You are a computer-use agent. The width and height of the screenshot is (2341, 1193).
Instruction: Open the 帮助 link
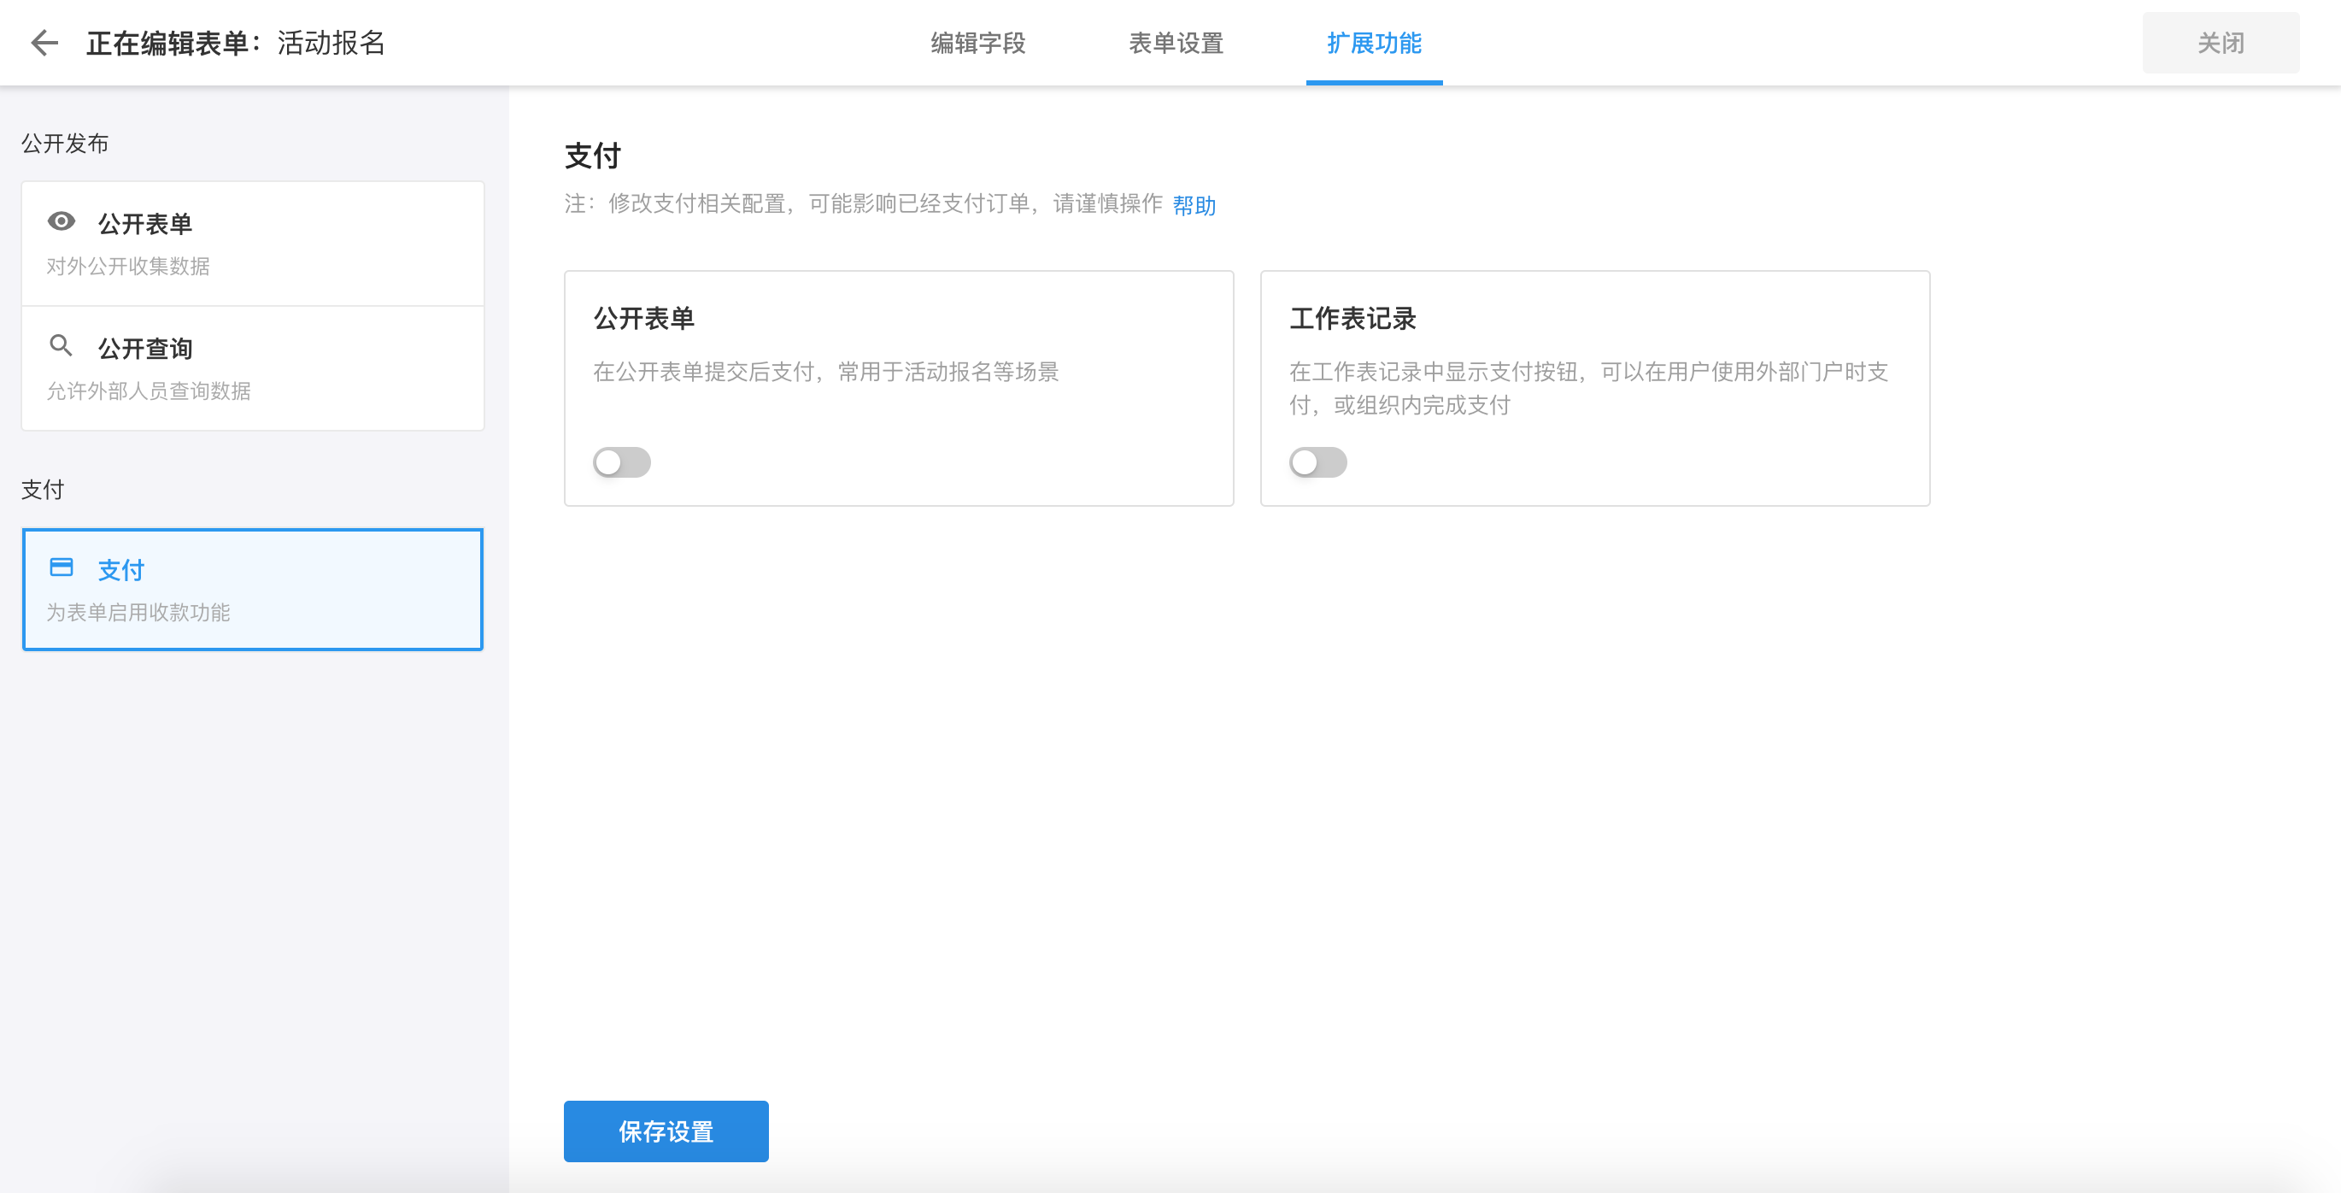pyautogui.click(x=1194, y=205)
